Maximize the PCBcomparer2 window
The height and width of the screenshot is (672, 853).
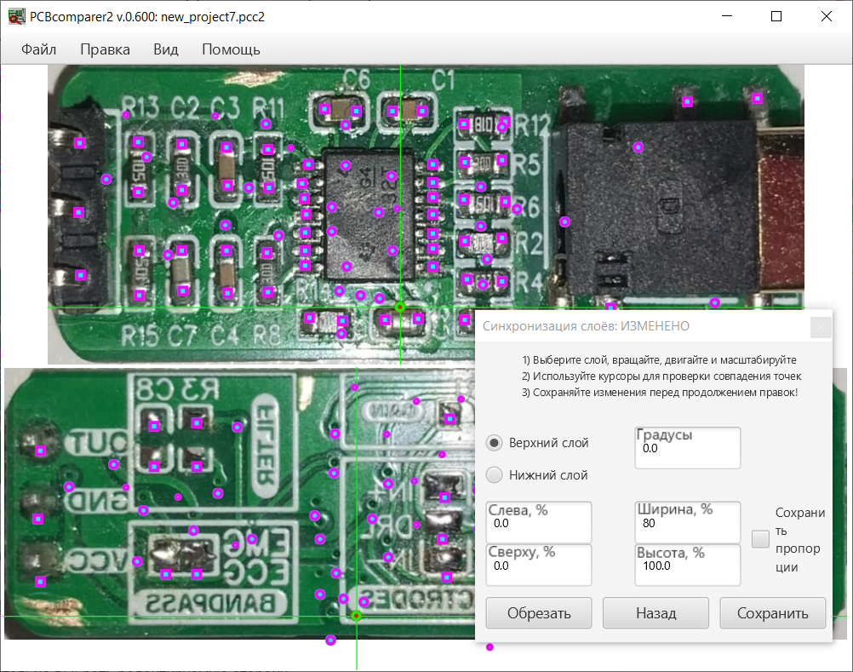776,16
